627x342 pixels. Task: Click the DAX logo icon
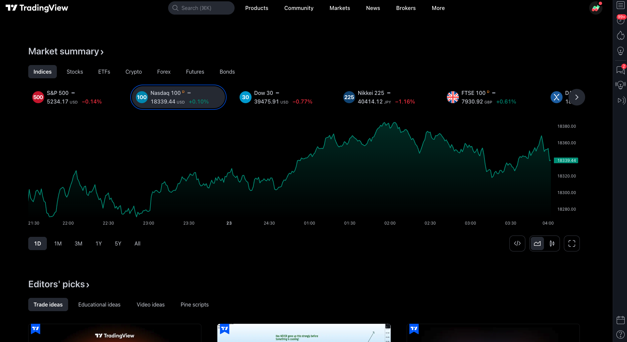tap(557, 97)
